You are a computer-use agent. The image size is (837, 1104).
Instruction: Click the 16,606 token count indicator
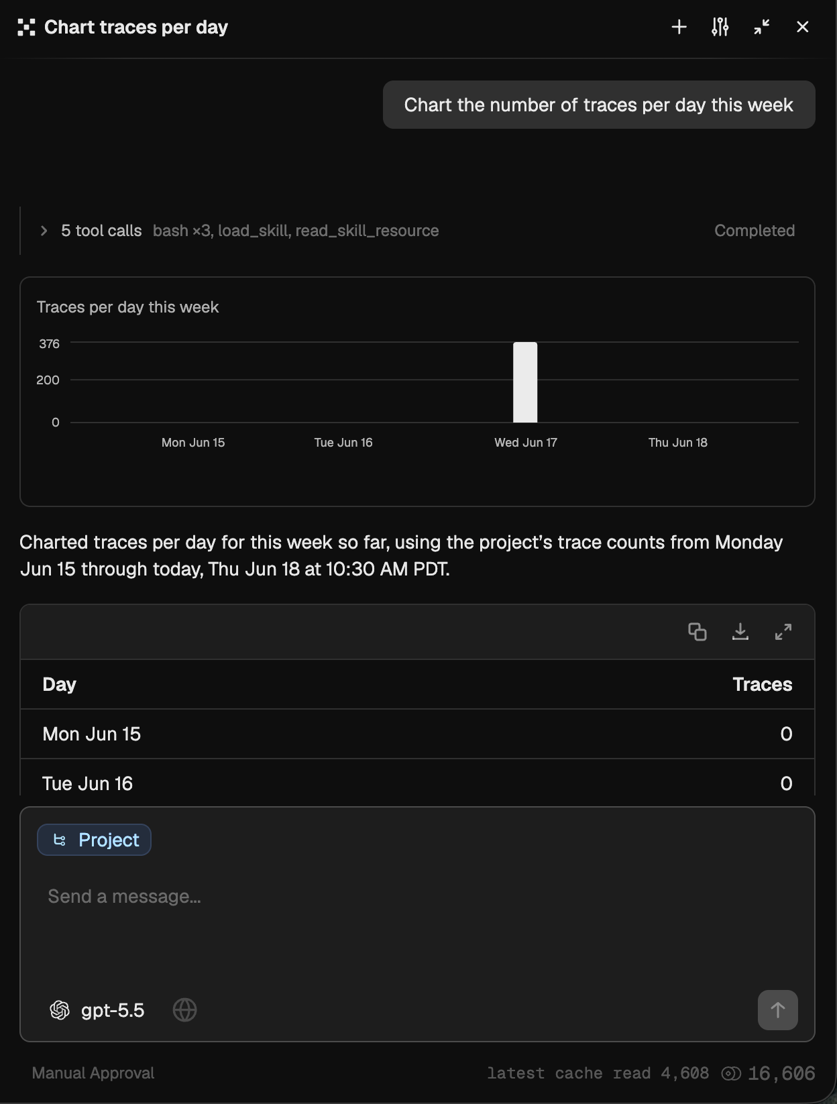pyautogui.click(x=769, y=1074)
